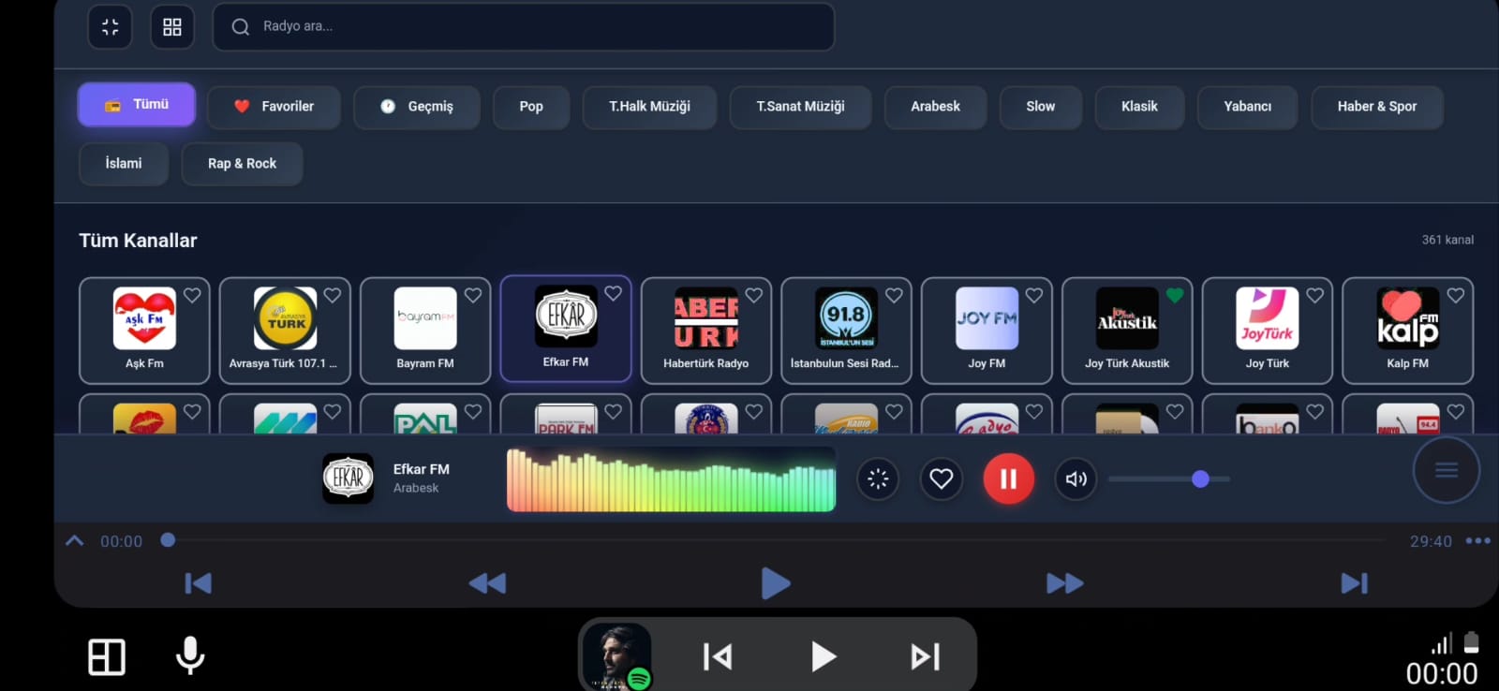Open the Favoriler category tab
1499x691 pixels.
[x=274, y=107]
